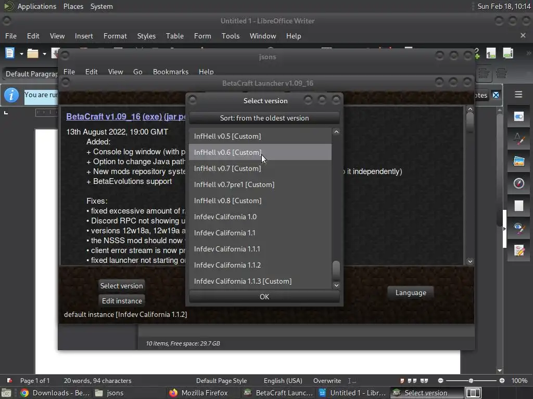Click align left icon in Writer toolbar
This screenshot has width=533, height=399.
(484, 73)
